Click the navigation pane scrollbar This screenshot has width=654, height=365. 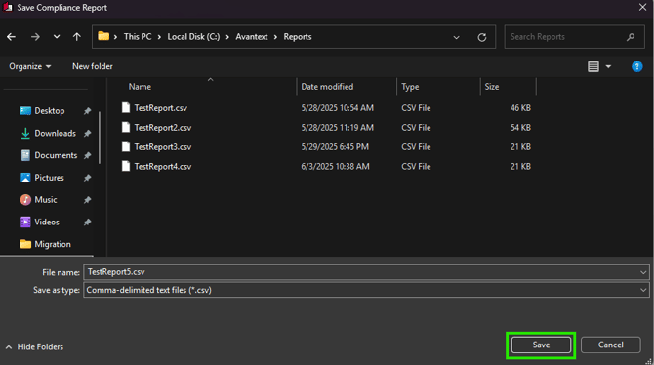pyautogui.click(x=100, y=138)
